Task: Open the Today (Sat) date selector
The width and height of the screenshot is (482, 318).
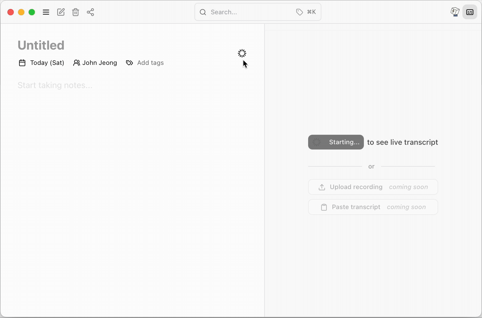Action: coord(47,63)
